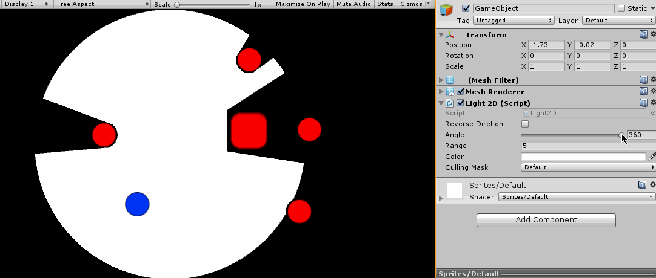The width and height of the screenshot is (656, 278).
Task: Open Mesh Filter settings gear
Action: click(x=653, y=80)
